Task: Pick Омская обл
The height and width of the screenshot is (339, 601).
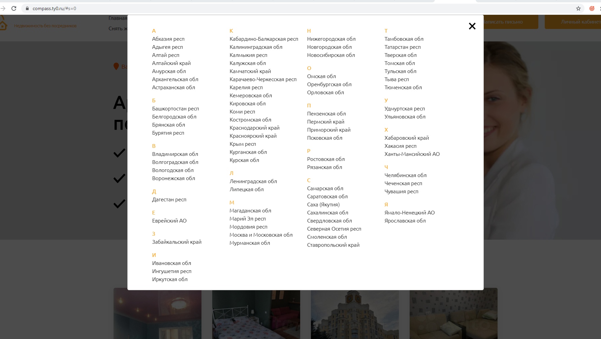Action: click(321, 76)
